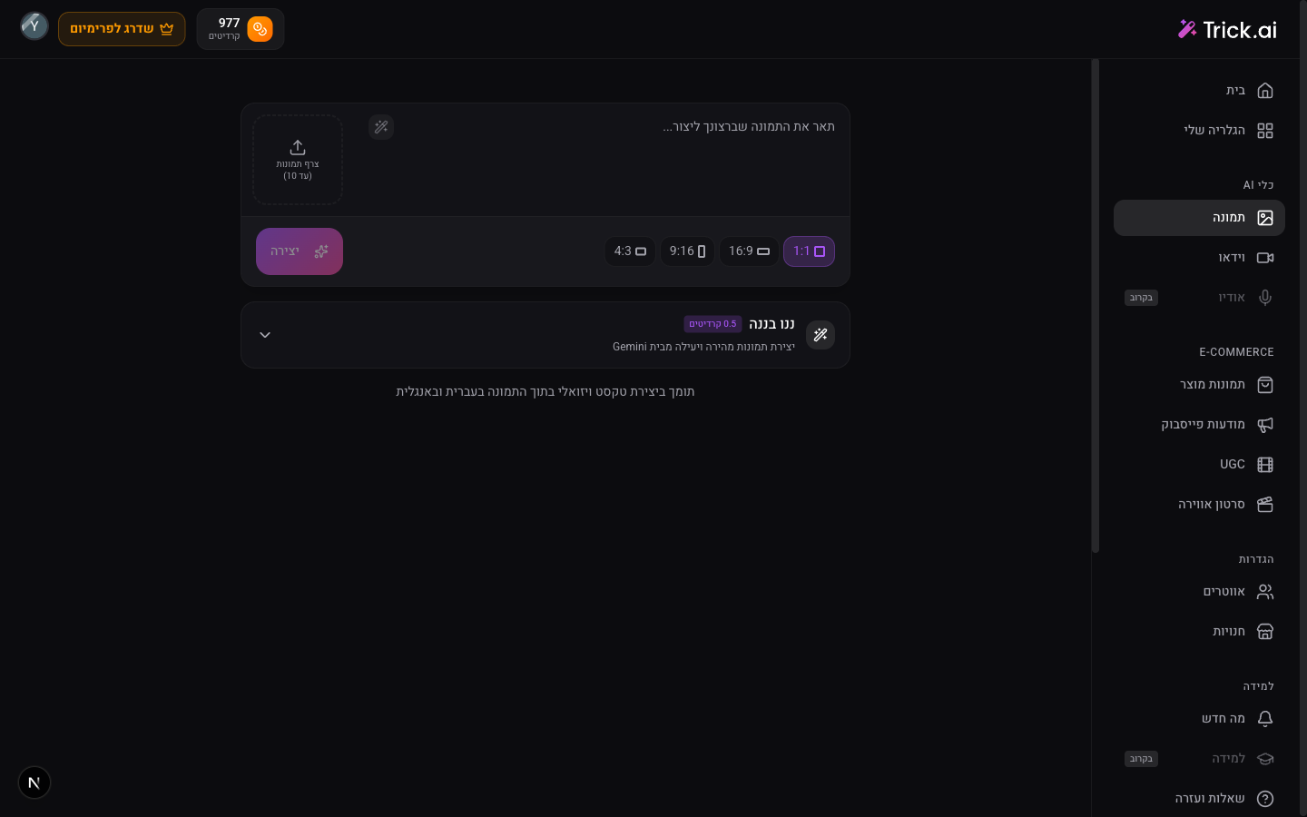Viewport: 1307px width, 817px height.
Task: Click the upload images icon
Action: tap(298, 148)
